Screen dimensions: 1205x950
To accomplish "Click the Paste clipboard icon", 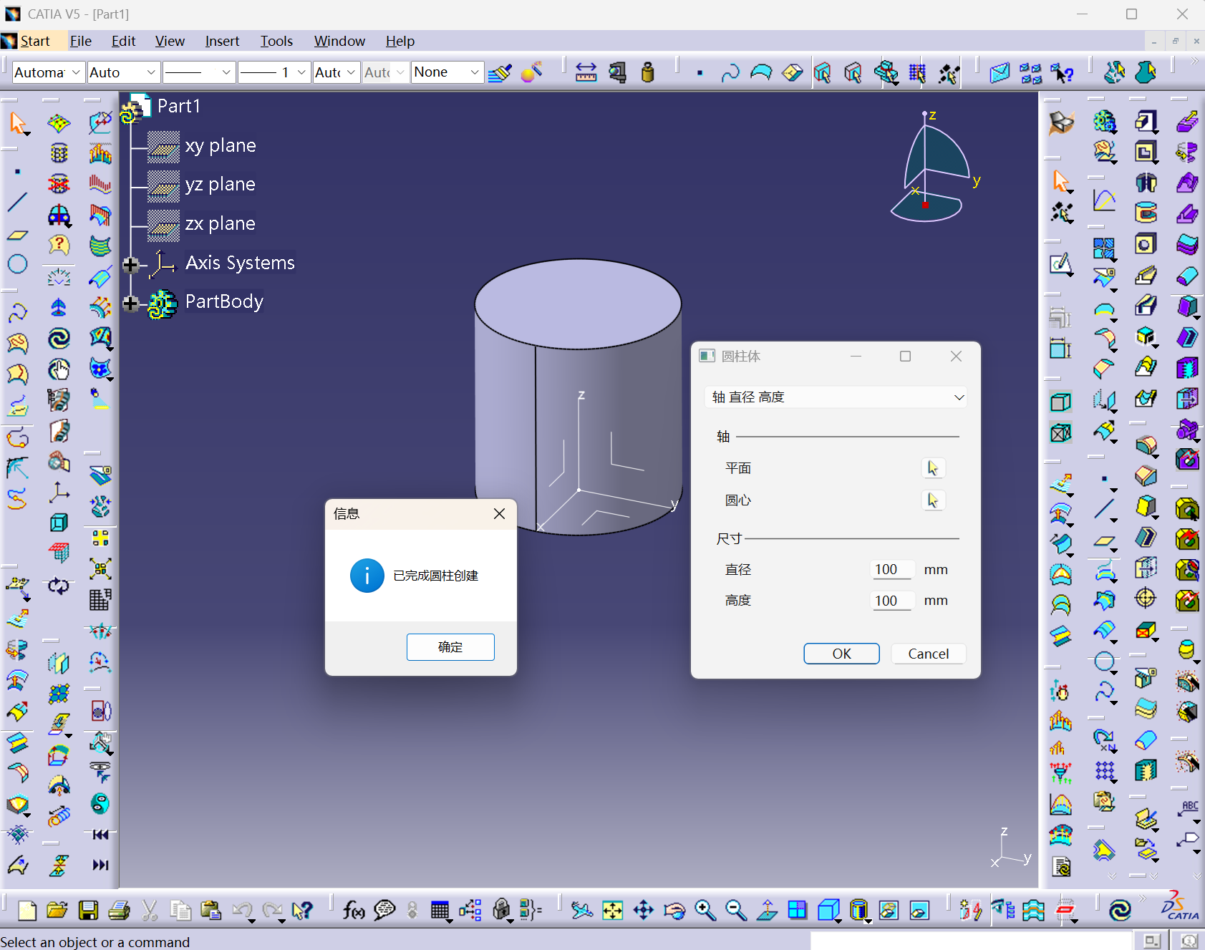I will (210, 910).
